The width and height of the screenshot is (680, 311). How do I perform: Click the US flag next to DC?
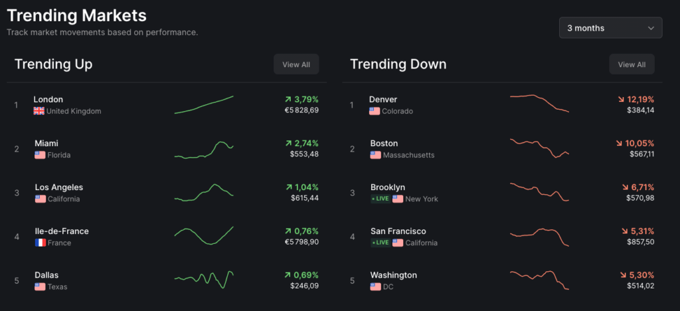click(x=376, y=286)
